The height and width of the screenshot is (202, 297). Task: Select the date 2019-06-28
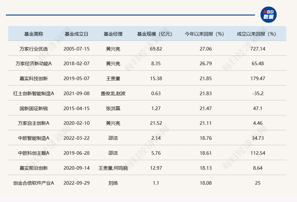click(77, 153)
